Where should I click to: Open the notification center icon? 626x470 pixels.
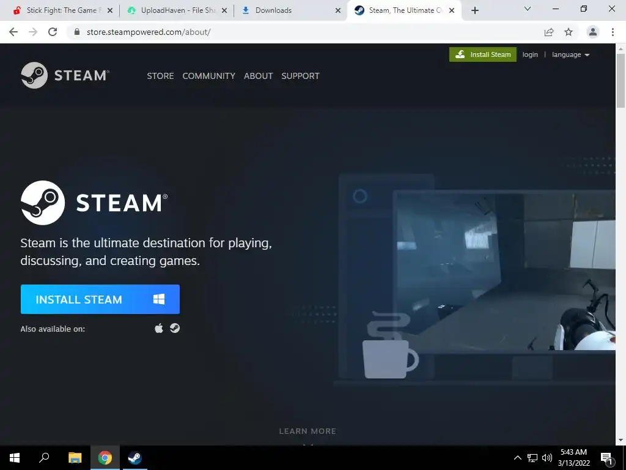pos(607,458)
